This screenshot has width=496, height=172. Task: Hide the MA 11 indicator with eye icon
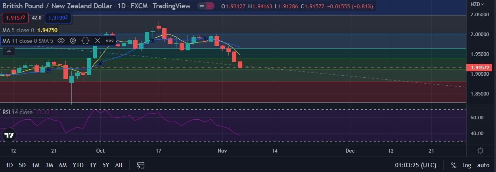[61, 40]
